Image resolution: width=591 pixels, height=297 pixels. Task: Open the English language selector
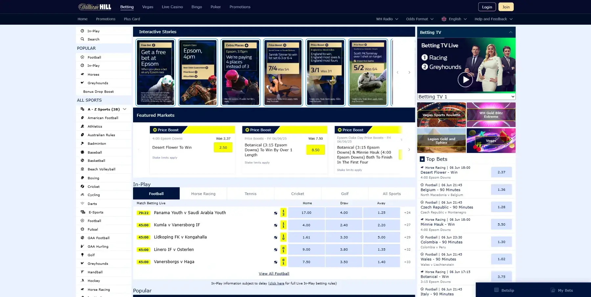point(454,19)
